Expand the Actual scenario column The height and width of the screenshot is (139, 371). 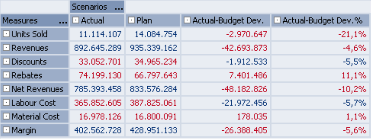point(75,20)
